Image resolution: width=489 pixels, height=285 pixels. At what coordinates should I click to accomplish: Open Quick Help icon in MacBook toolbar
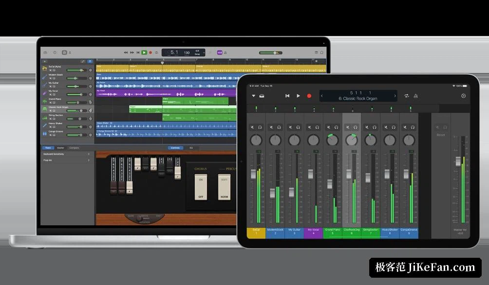(55, 53)
